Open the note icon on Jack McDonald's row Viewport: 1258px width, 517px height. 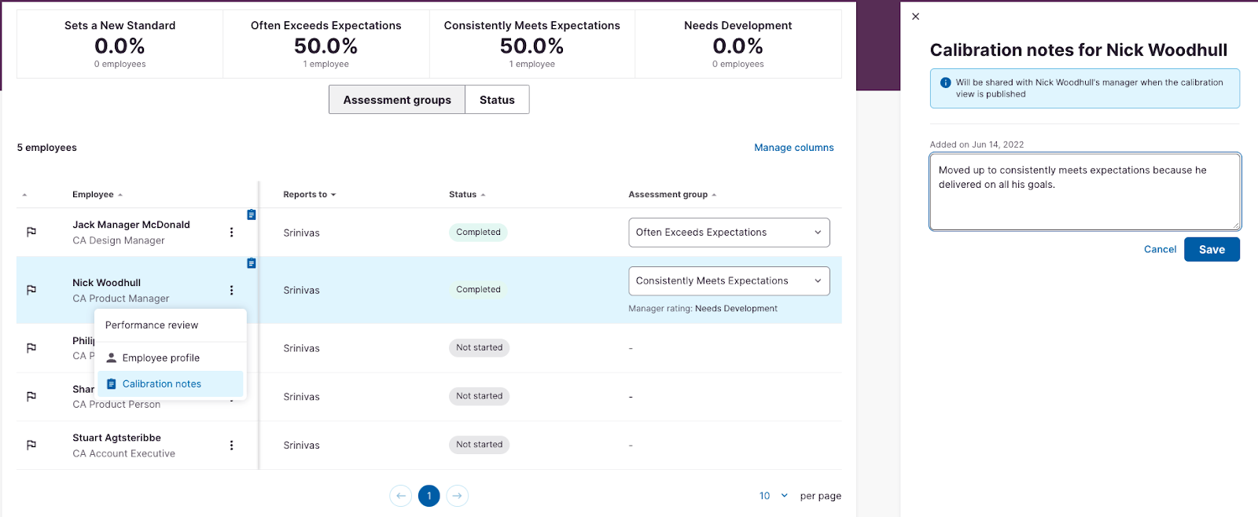[x=252, y=214]
